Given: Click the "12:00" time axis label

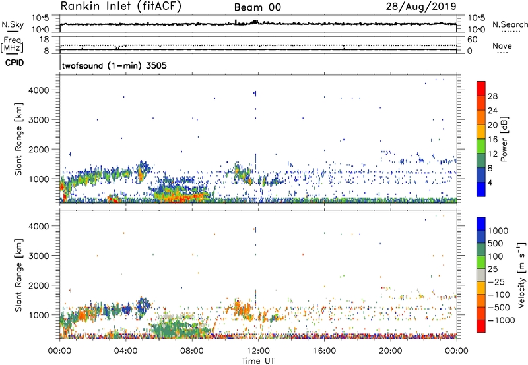Looking at the screenshot, I should pos(258,351).
